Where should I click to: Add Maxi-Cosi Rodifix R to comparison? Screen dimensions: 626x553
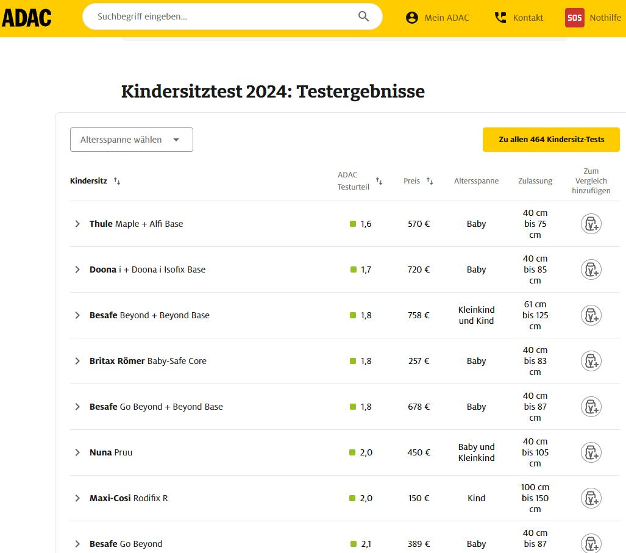(x=590, y=498)
